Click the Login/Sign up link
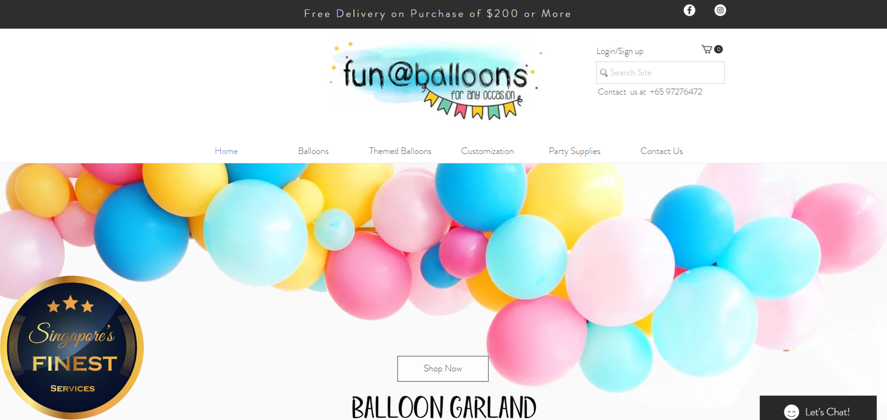Viewport: 887px width, 420px height. point(619,51)
